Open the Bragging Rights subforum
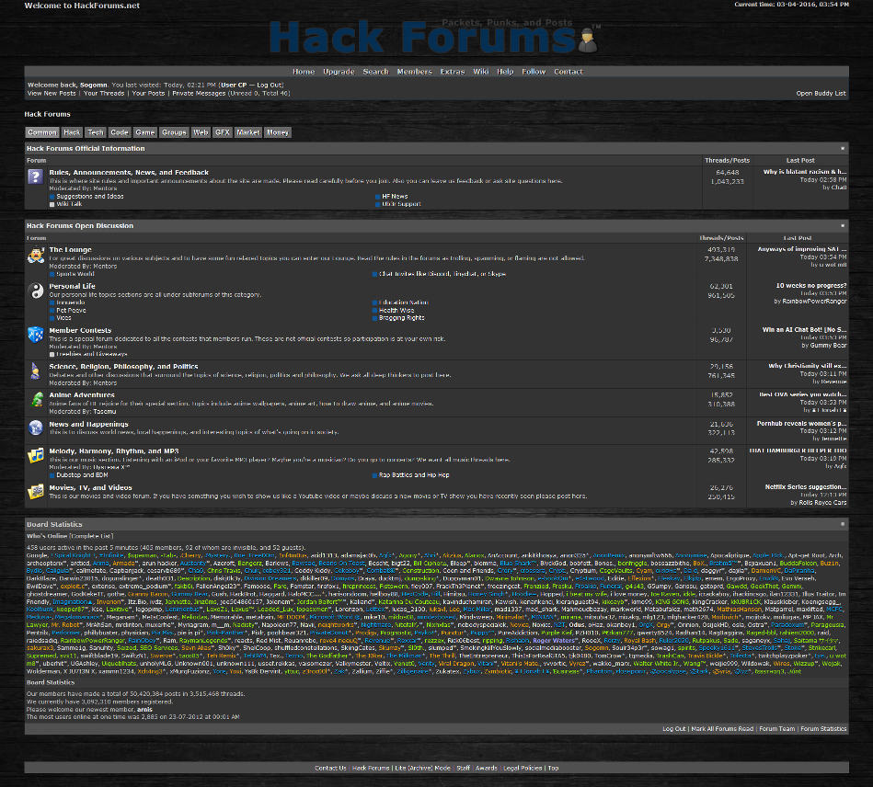 coord(401,318)
